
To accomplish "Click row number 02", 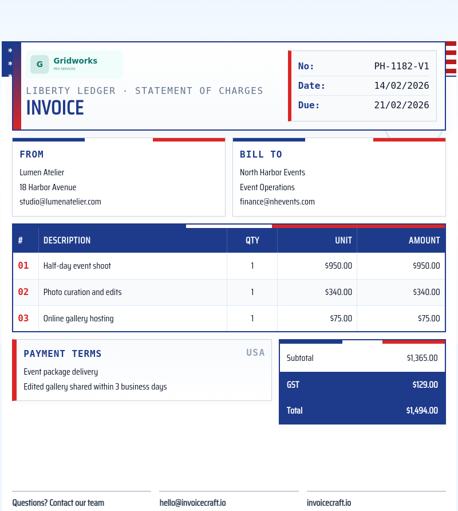I will (x=23, y=292).
